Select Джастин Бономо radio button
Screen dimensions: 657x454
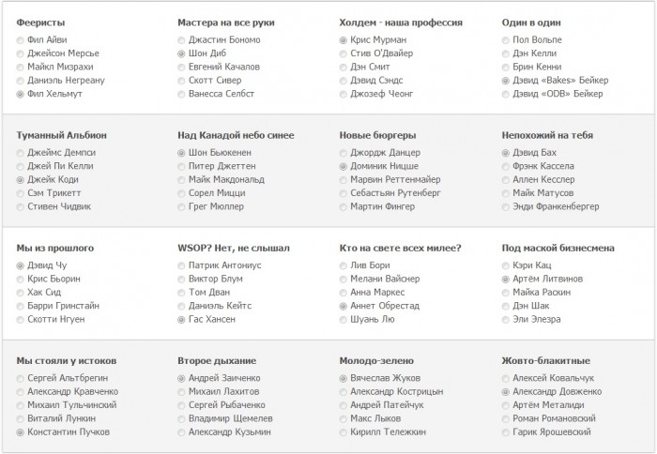[183, 40]
